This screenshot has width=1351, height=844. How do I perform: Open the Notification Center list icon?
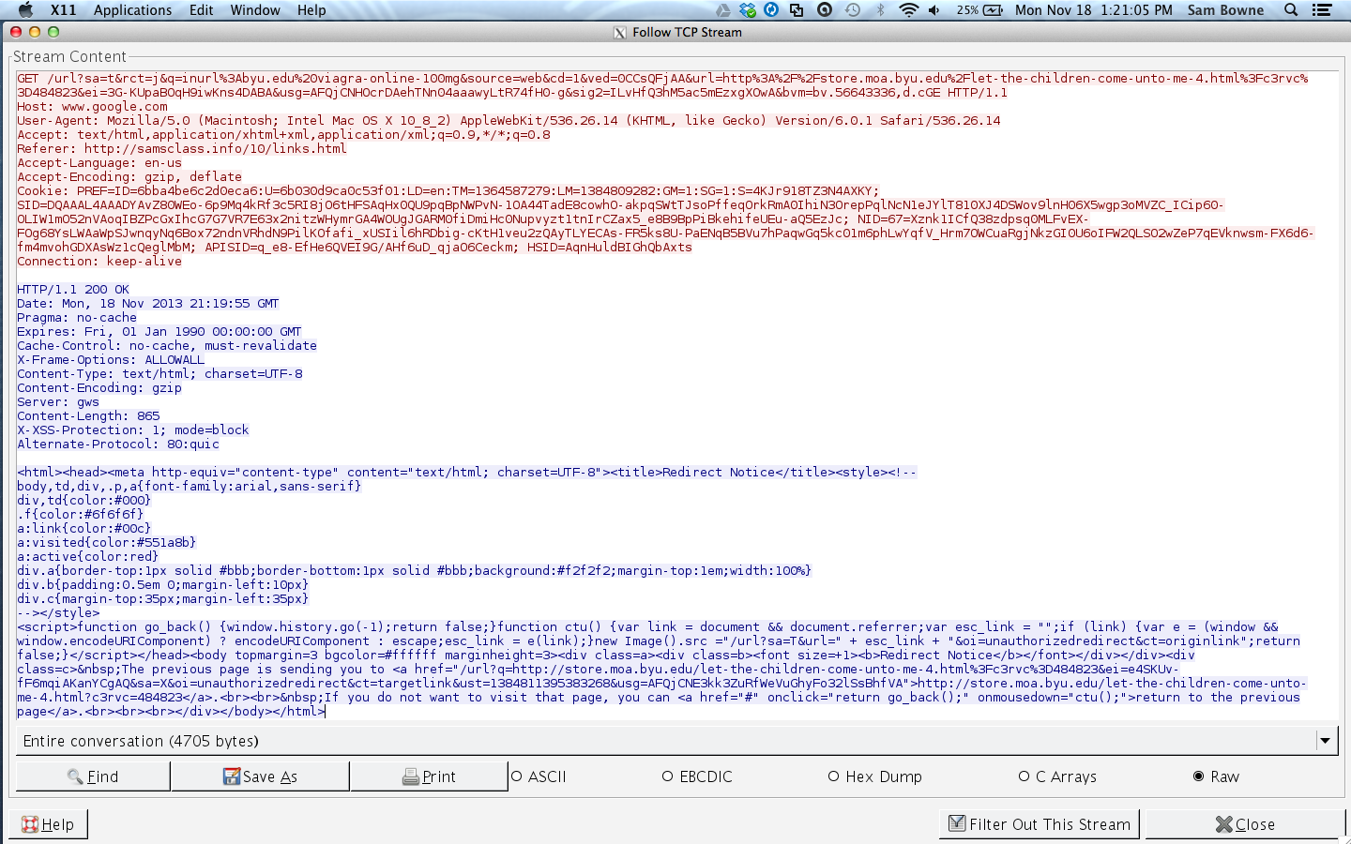(1322, 10)
